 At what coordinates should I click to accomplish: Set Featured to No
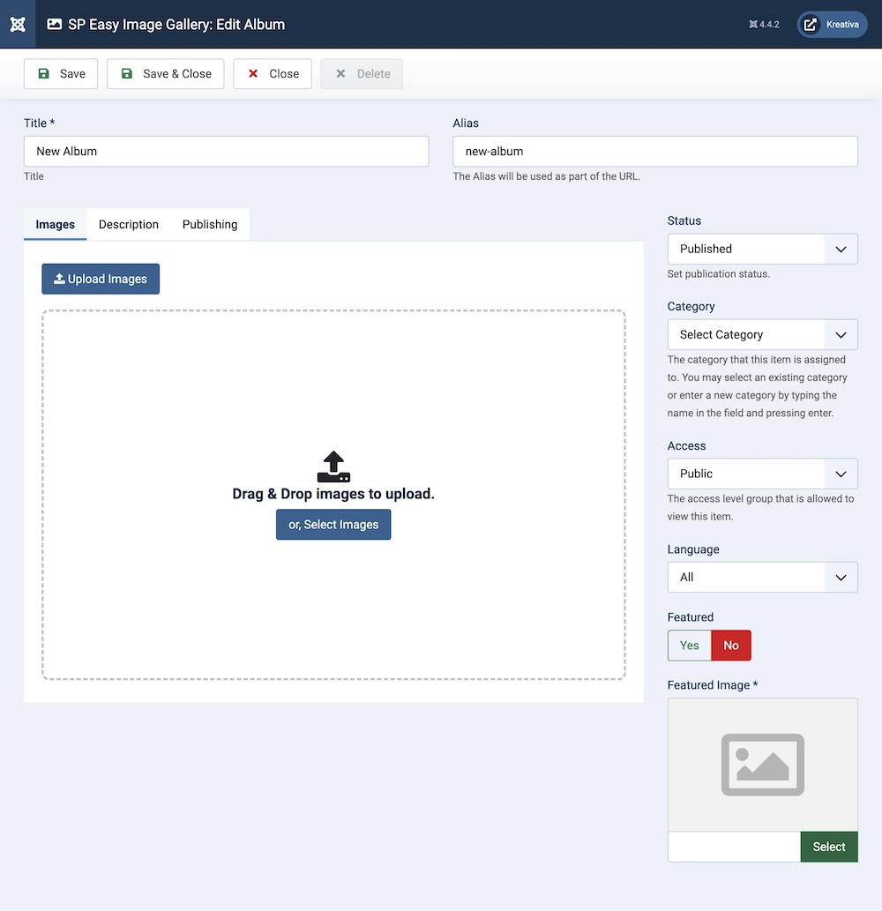coord(731,646)
